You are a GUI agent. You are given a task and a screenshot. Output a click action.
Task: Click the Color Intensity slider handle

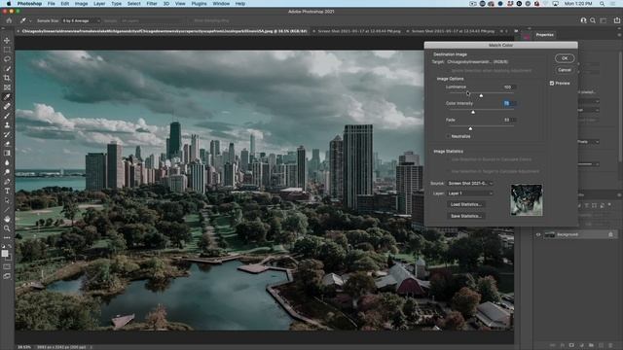[473, 113]
